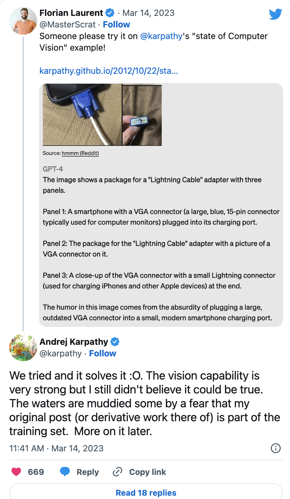Click the Twitter bird logo
The width and height of the screenshot is (290, 499).
275,14
